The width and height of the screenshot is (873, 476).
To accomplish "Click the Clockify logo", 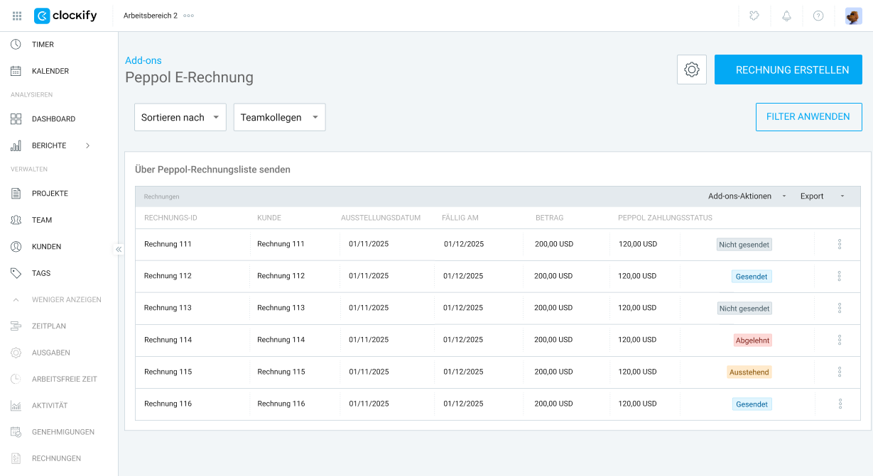I will coord(65,16).
